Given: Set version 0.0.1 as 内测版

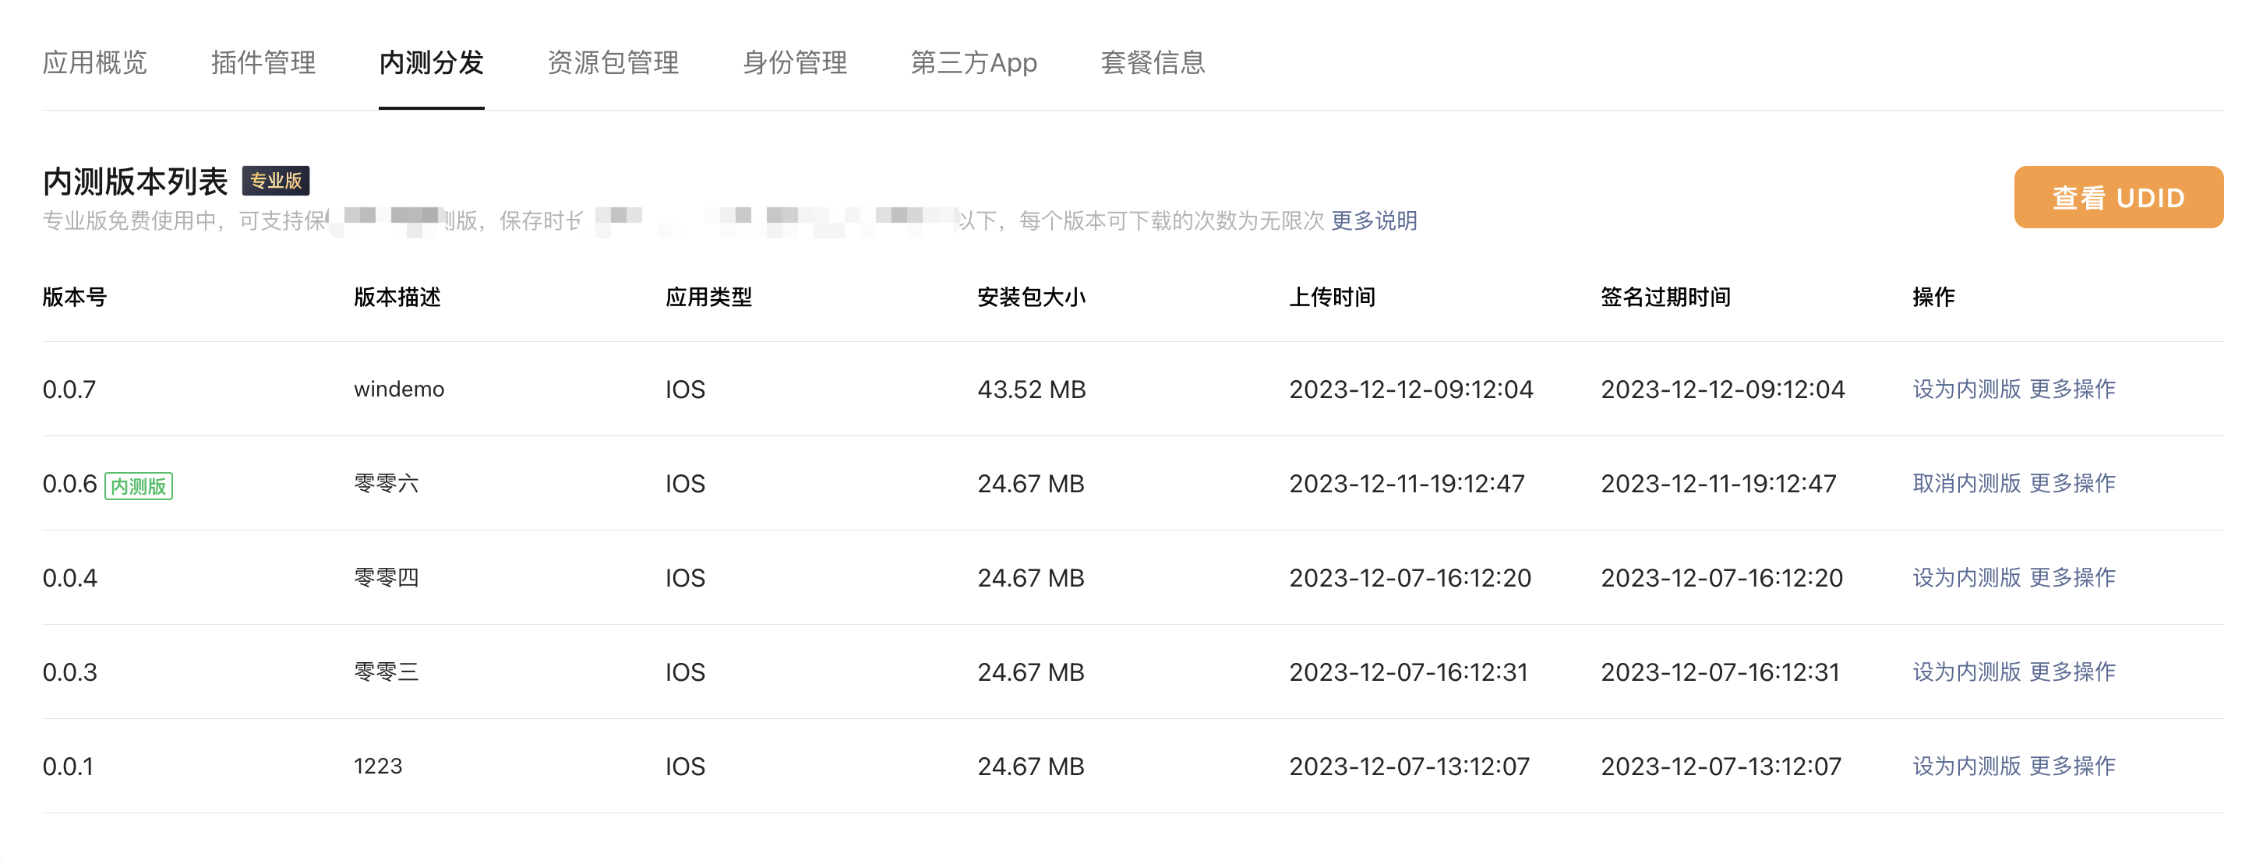Looking at the screenshot, I should [x=1966, y=766].
